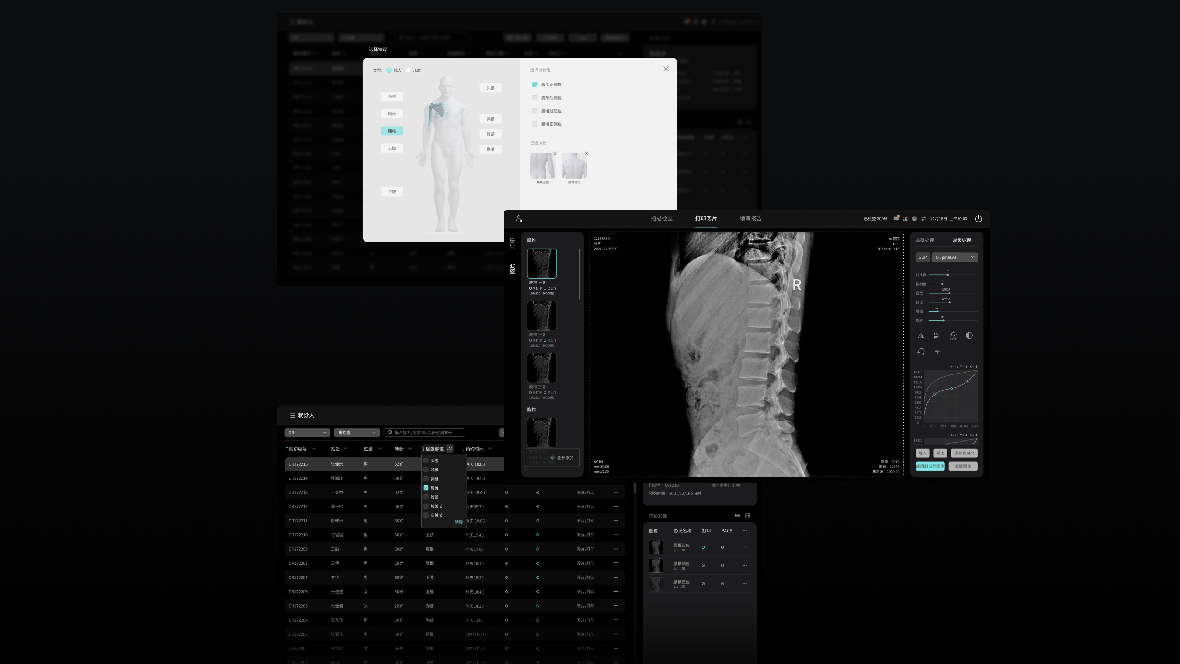Toggle the invert contrast half-circle icon

pyautogui.click(x=969, y=335)
